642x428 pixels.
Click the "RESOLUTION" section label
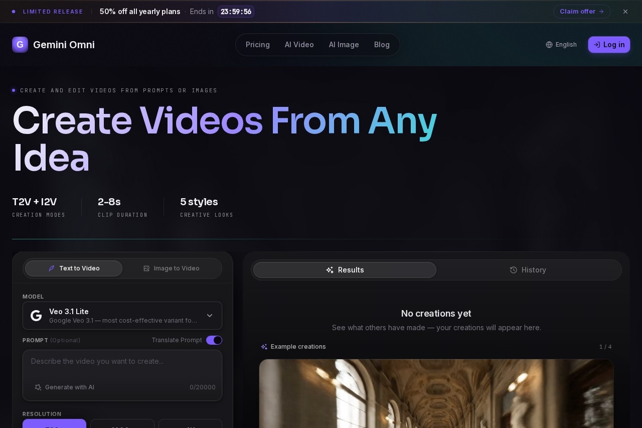coord(42,414)
